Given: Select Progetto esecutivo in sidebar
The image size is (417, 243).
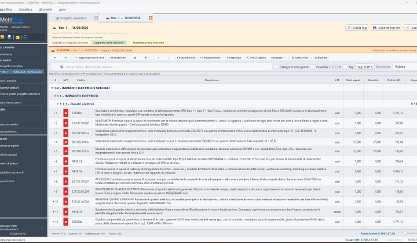Looking at the screenshot, I should (x=22, y=66).
